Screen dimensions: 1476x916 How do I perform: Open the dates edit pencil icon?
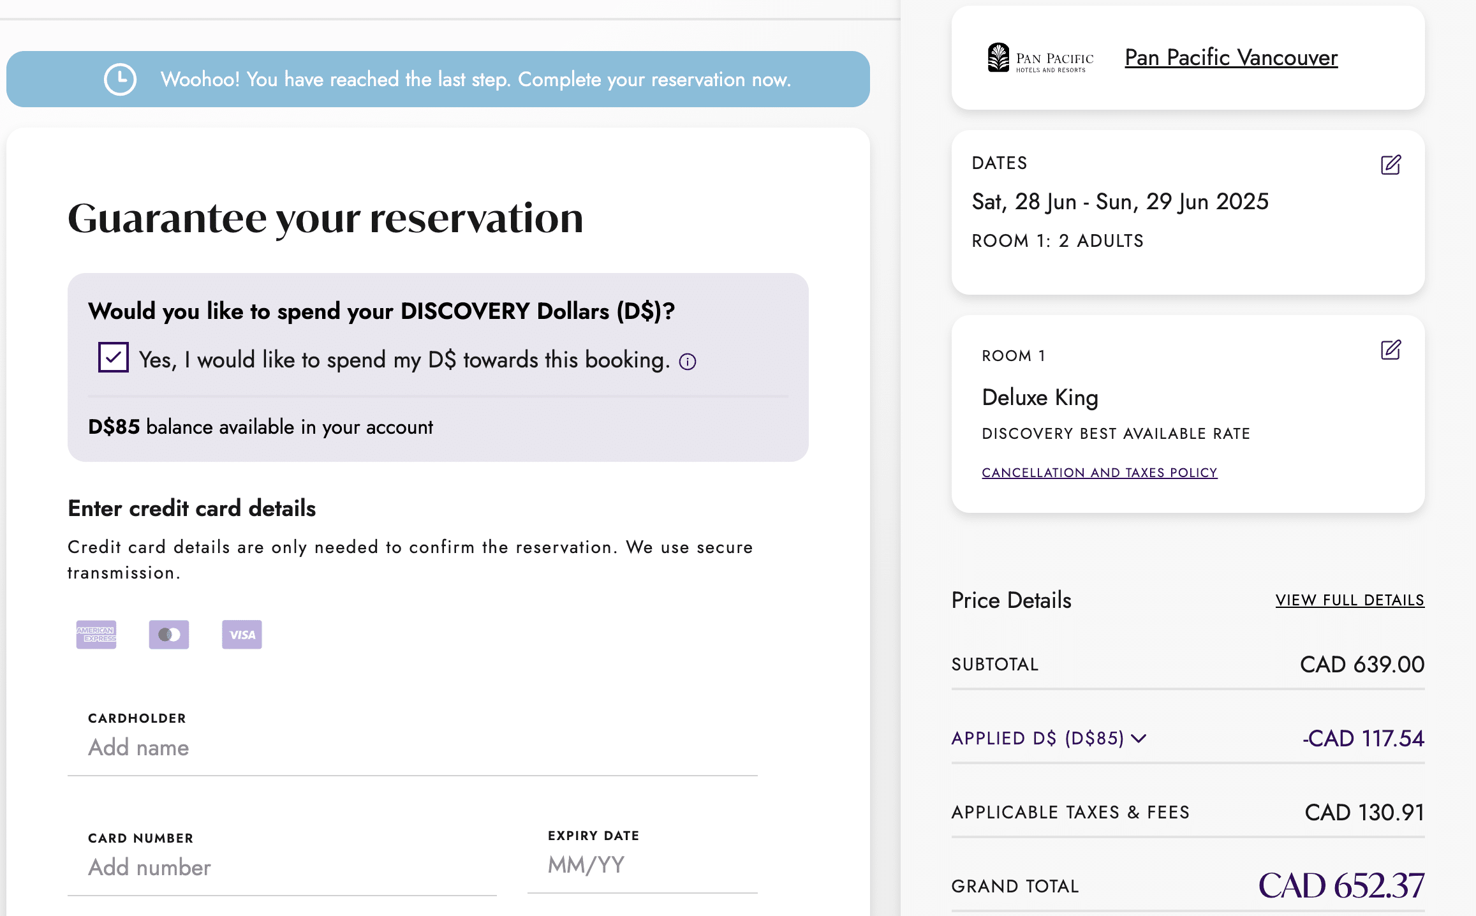tap(1391, 165)
